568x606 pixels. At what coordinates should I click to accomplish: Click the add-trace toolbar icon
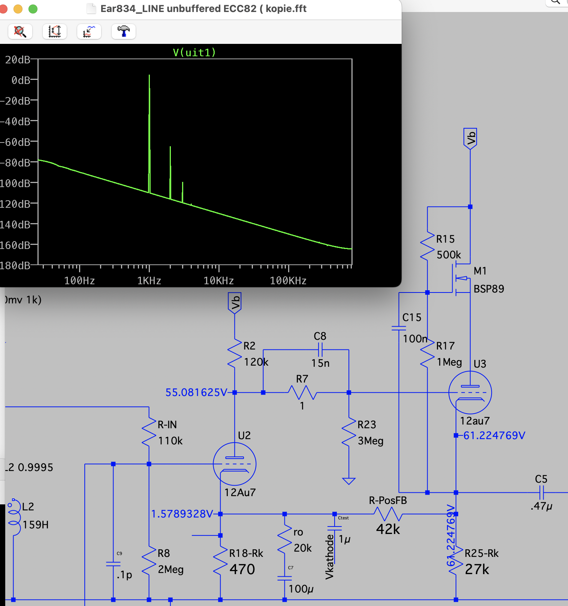pos(89,31)
